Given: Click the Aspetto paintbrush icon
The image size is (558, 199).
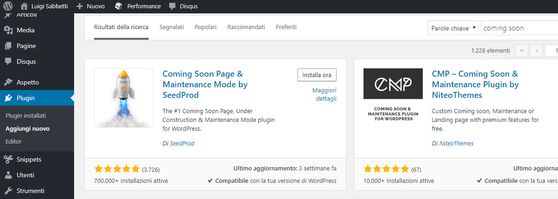Looking at the screenshot, I should 8,82.
